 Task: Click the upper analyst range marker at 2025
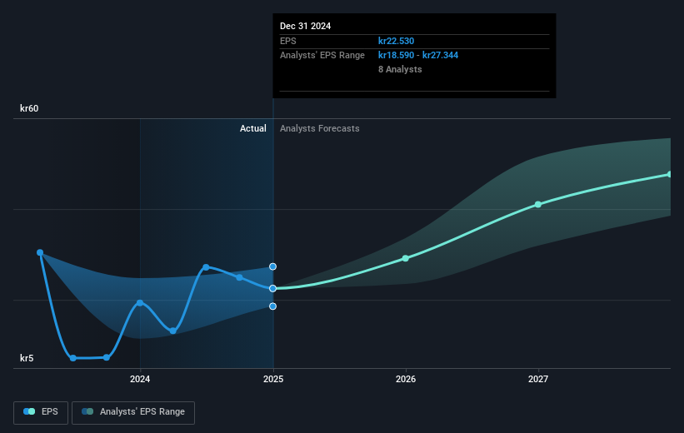(x=272, y=266)
